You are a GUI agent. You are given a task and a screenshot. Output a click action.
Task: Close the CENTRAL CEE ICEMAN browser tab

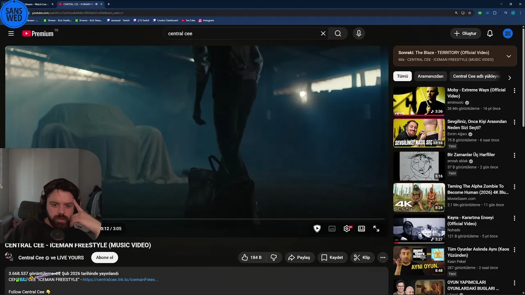101,4
